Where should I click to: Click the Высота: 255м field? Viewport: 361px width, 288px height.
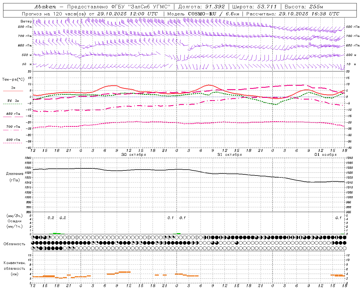304,6
